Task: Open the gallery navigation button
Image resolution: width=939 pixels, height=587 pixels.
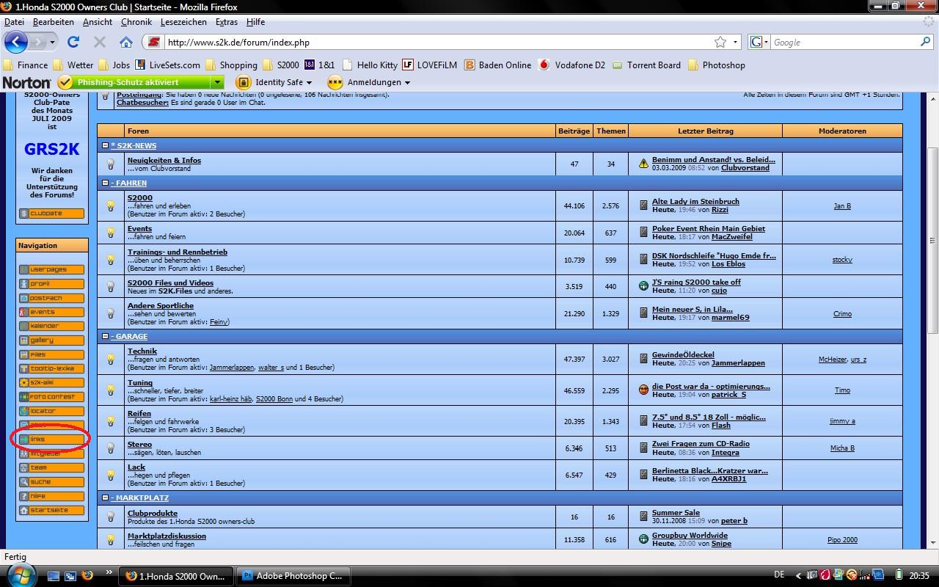Action: [51, 340]
